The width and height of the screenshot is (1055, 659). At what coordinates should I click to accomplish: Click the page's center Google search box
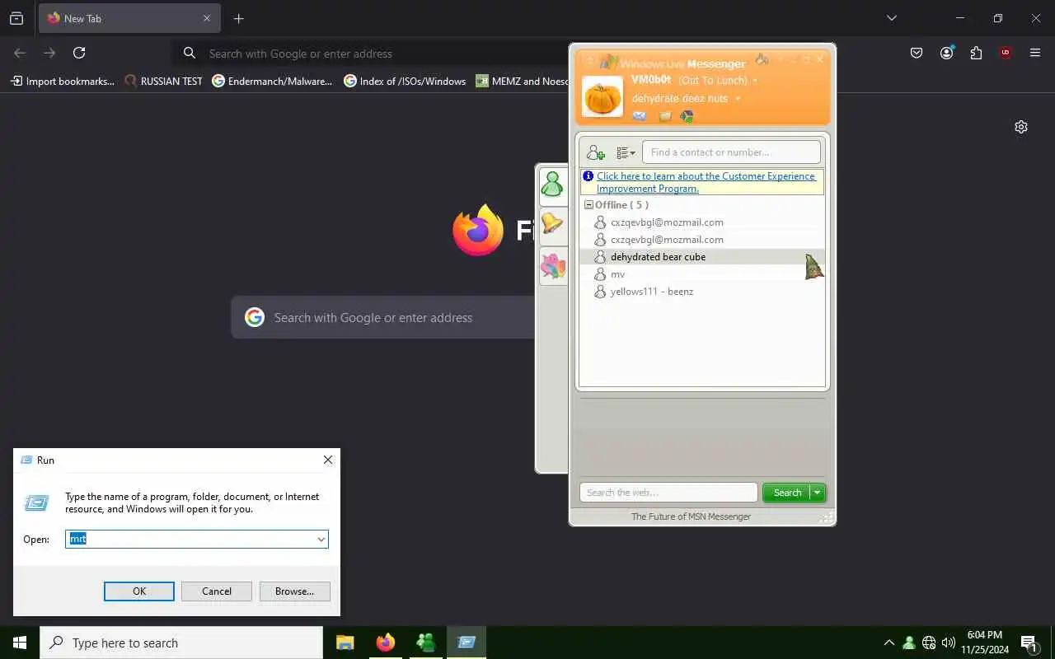point(383,317)
